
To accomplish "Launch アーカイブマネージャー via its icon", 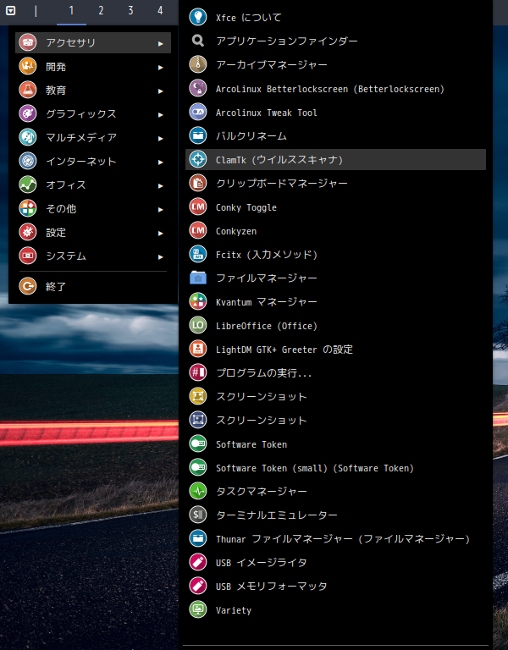I will point(198,64).
